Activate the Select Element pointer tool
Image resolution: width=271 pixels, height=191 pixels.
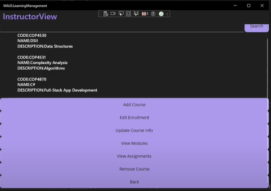coord(121,14)
